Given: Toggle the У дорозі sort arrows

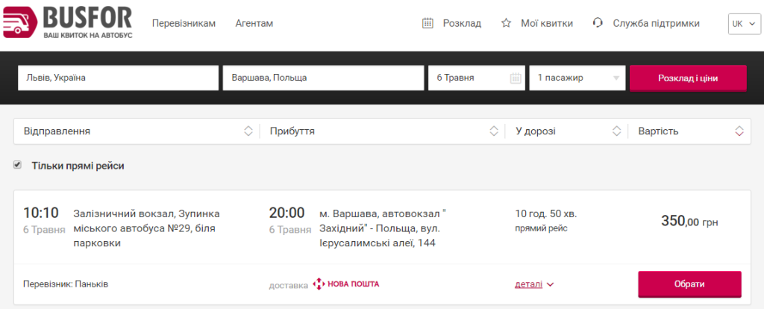Looking at the screenshot, I should click(x=617, y=131).
